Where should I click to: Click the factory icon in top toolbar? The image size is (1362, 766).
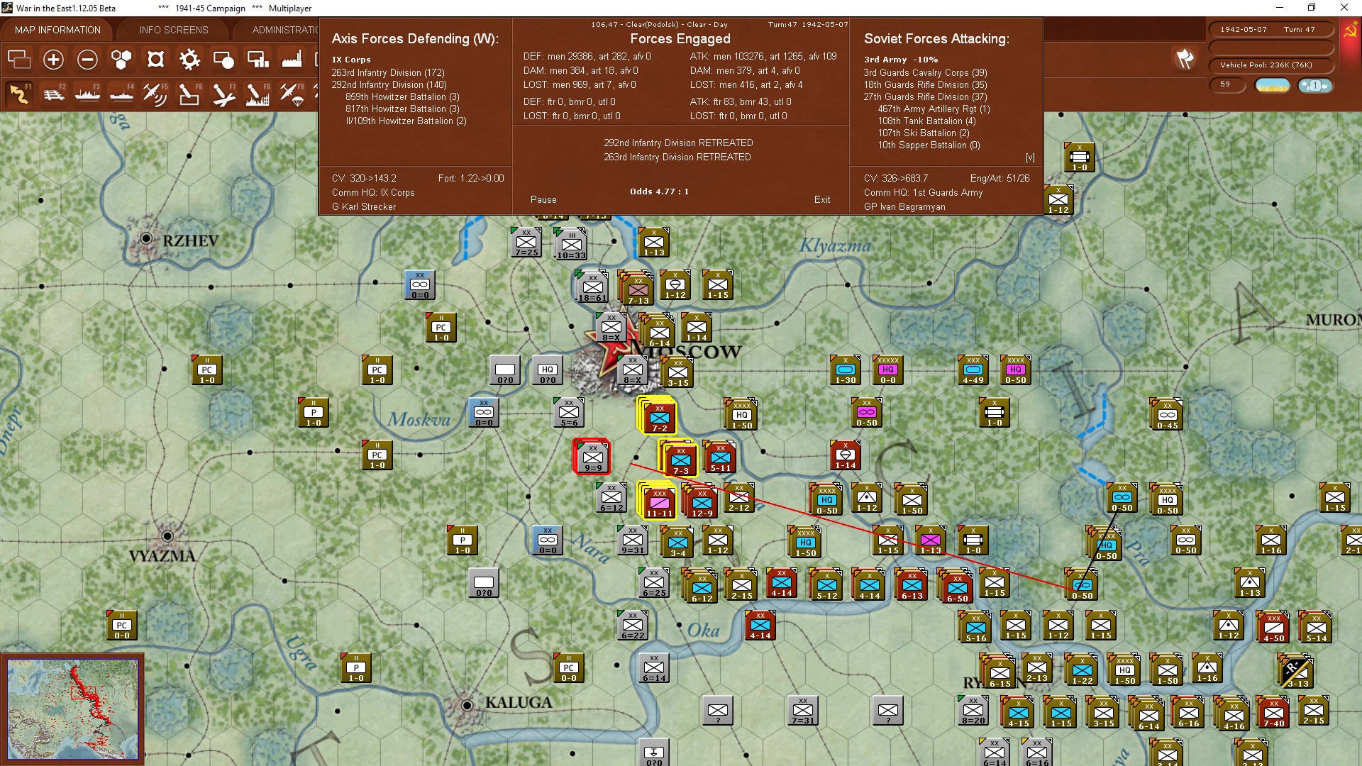pos(292,60)
